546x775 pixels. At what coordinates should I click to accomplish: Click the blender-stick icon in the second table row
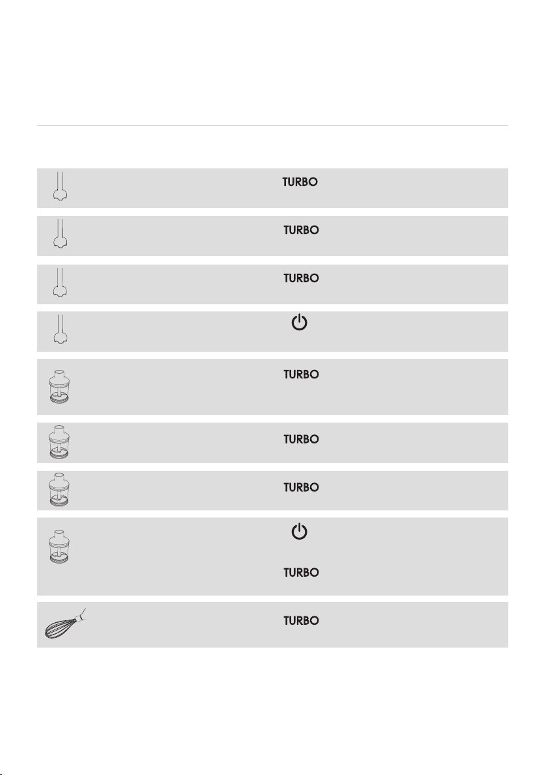pos(60,234)
